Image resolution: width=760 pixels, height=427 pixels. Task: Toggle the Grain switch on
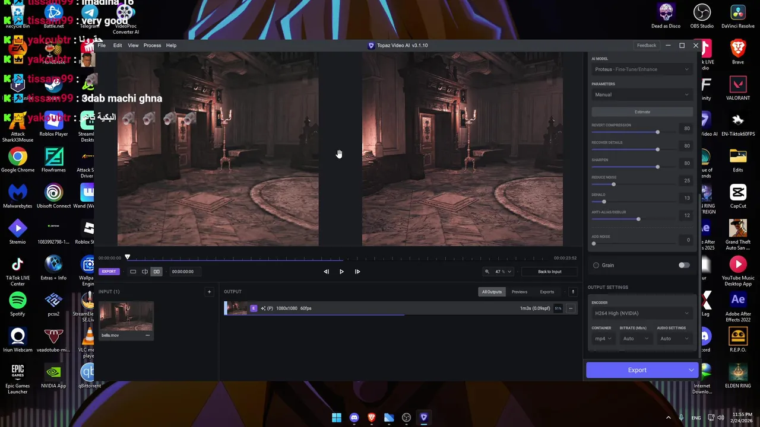[x=684, y=265]
